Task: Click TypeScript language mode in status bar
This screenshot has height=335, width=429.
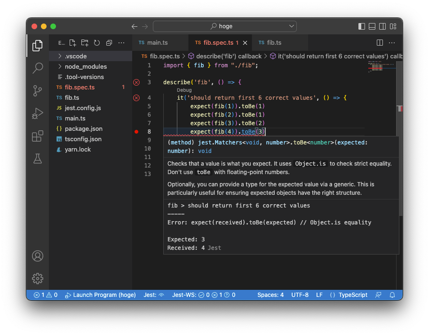Action: [352, 295]
